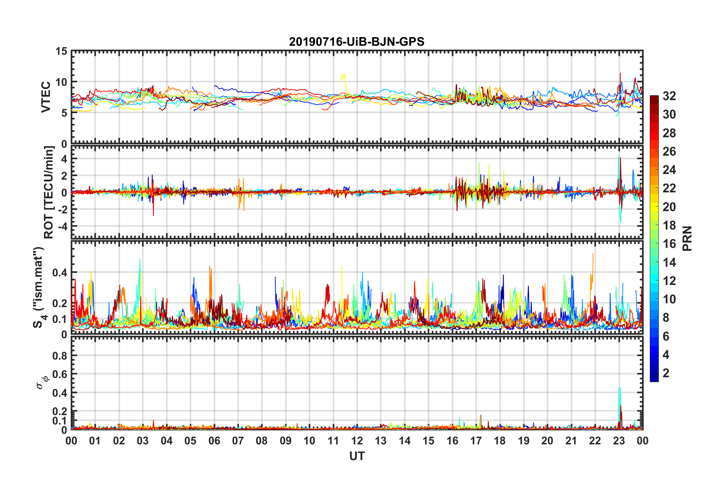714x477 pixels.
Task: Click S4 tick label 0.4
Action: click(x=60, y=273)
